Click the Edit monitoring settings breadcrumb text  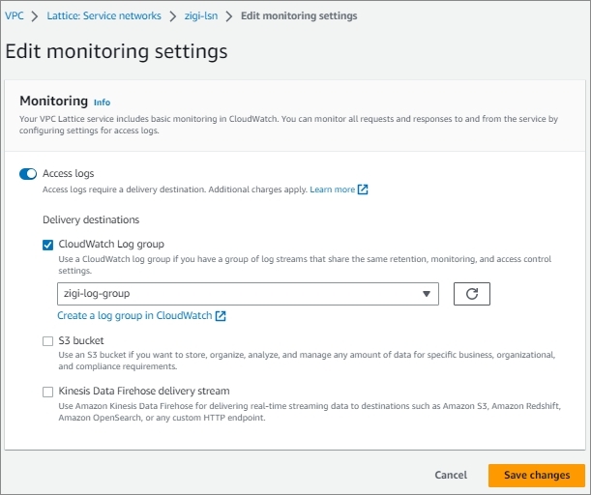point(299,15)
